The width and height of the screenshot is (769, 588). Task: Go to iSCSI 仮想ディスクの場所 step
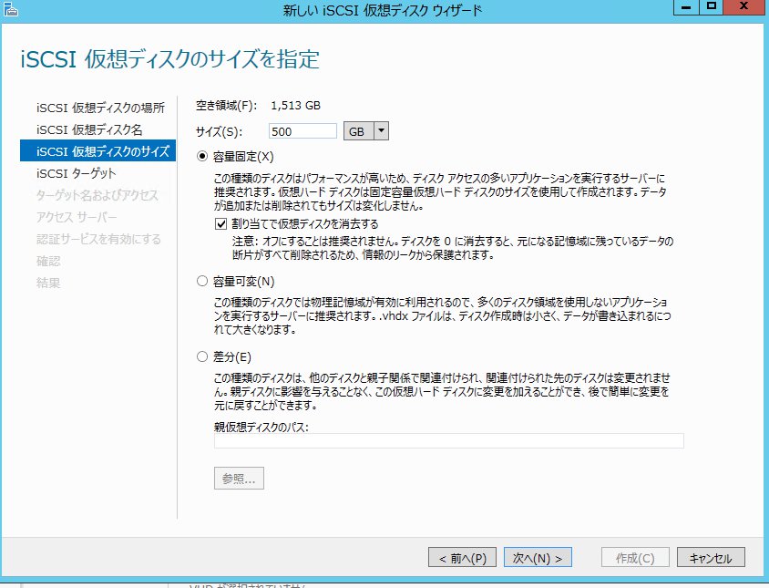[x=100, y=108]
